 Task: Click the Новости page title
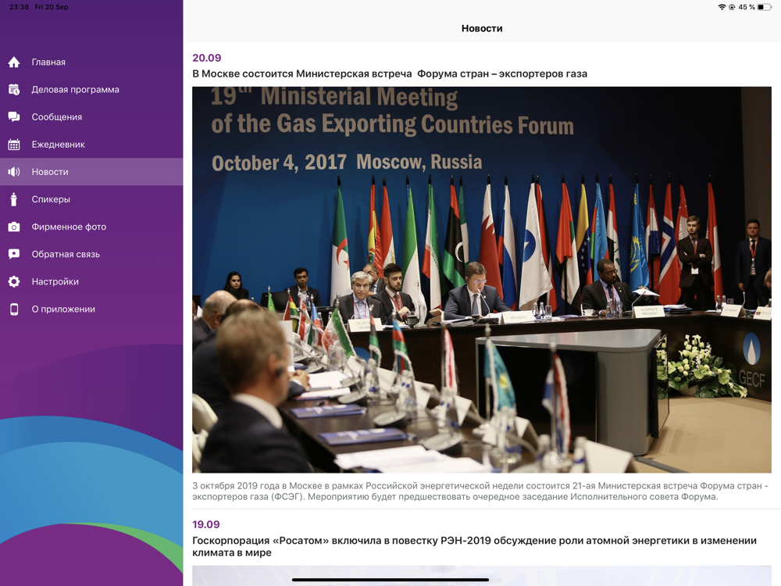point(482,28)
